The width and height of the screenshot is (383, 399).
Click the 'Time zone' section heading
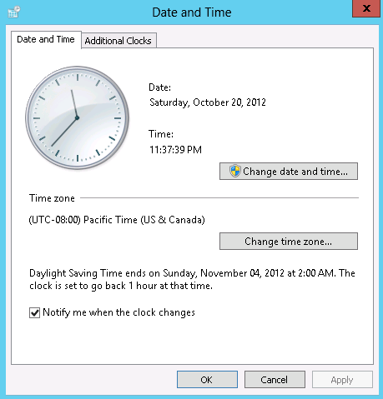pyautogui.click(x=52, y=198)
